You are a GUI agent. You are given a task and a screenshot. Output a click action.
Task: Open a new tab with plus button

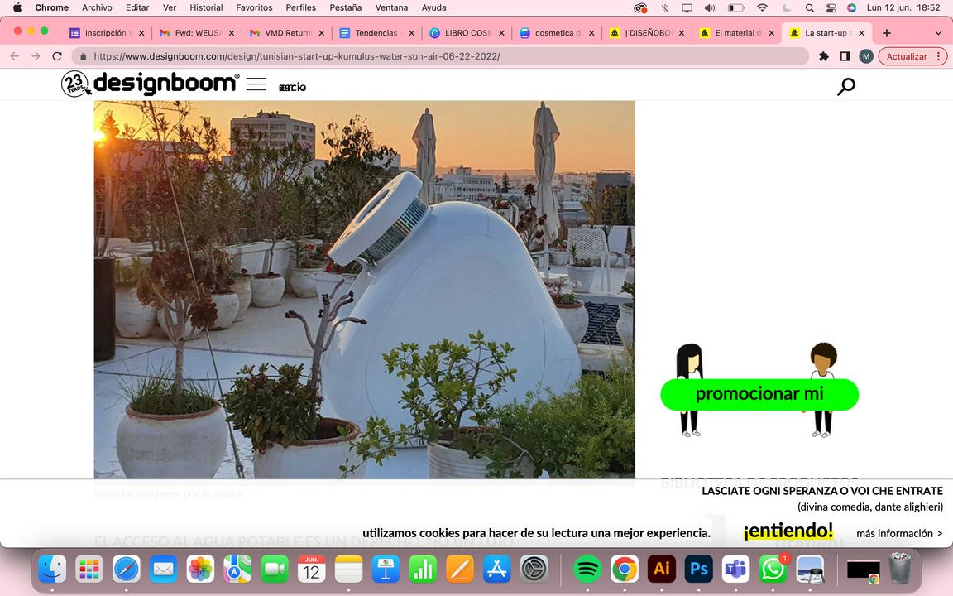coord(887,33)
